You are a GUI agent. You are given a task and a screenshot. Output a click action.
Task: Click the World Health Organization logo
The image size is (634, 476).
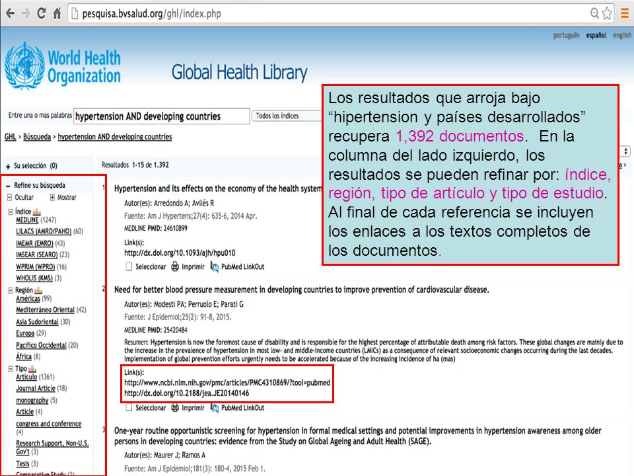(x=63, y=66)
